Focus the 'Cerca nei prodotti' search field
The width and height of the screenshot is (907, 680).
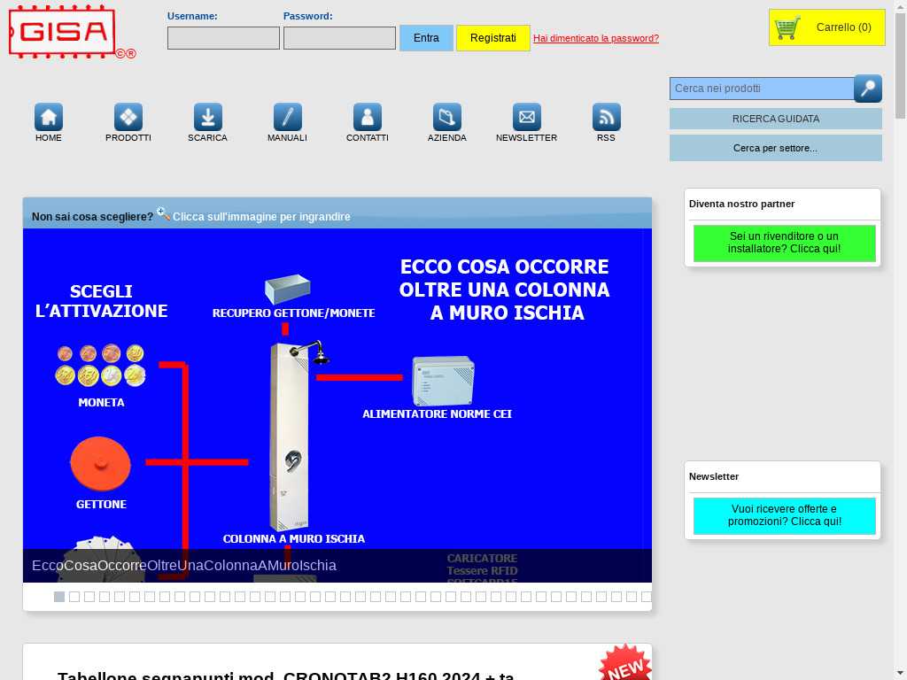[762, 89]
